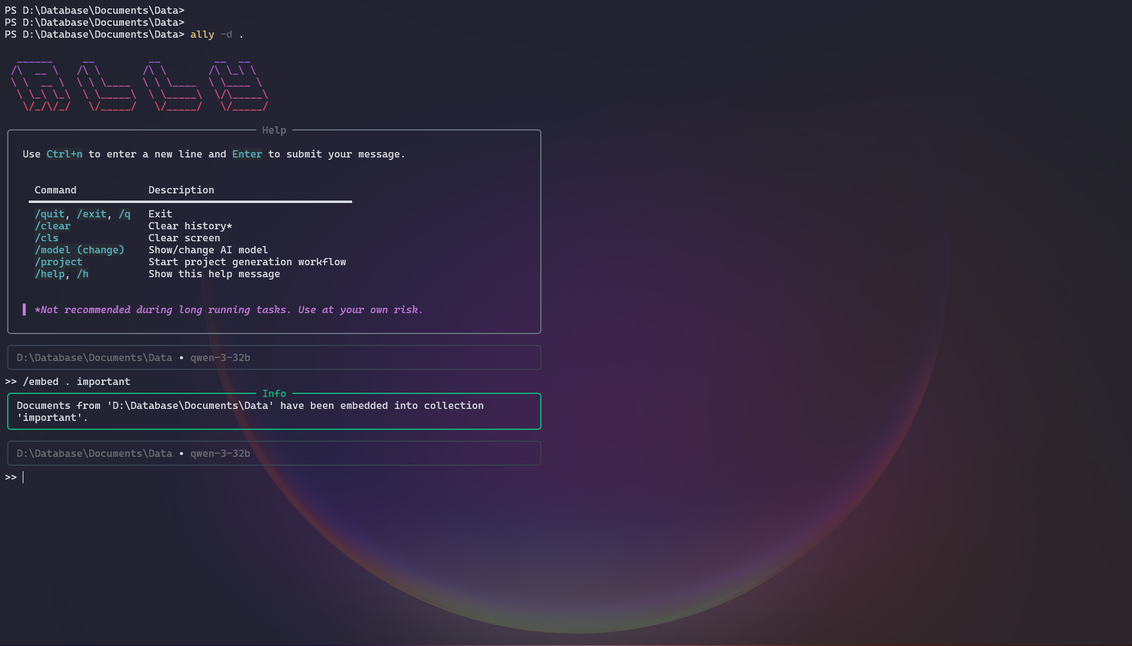Click the 'Not recommended during long running tasks' note

(229, 310)
